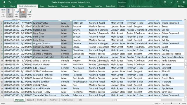Select the cell 'Little Falls'
187x105 pixels.
pos(80,23)
